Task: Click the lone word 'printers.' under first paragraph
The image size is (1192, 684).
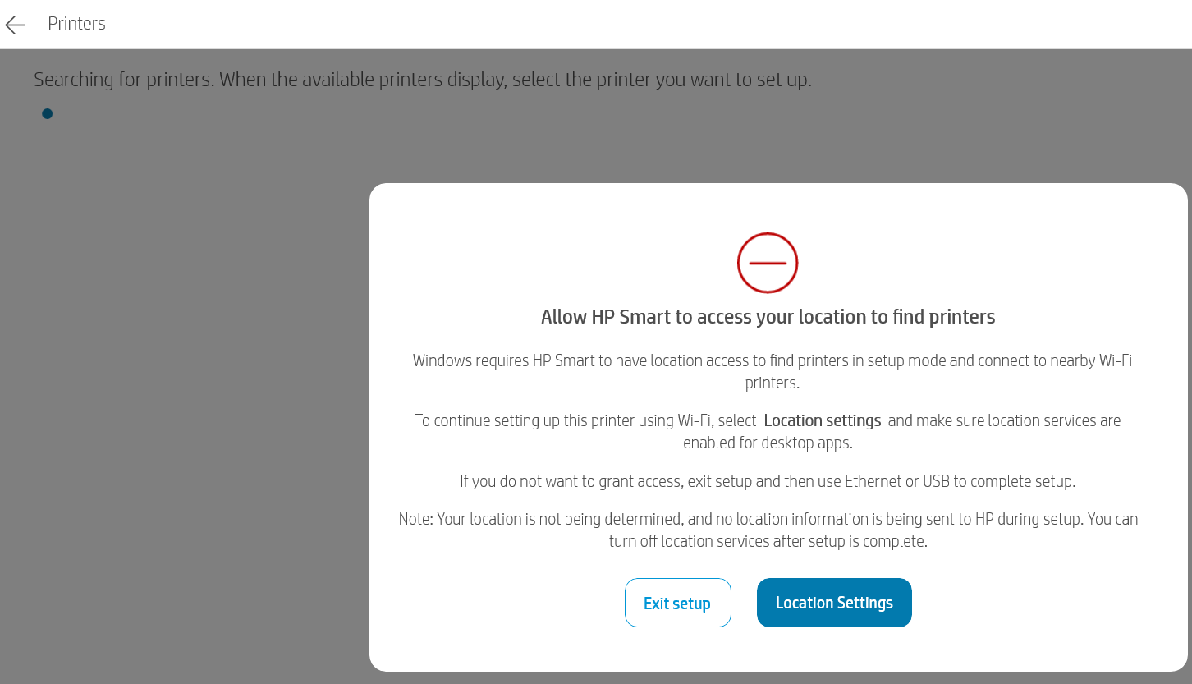Action: pos(772,383)
